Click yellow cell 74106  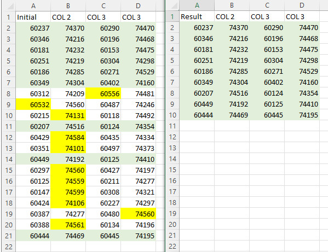tap(68, 203)
